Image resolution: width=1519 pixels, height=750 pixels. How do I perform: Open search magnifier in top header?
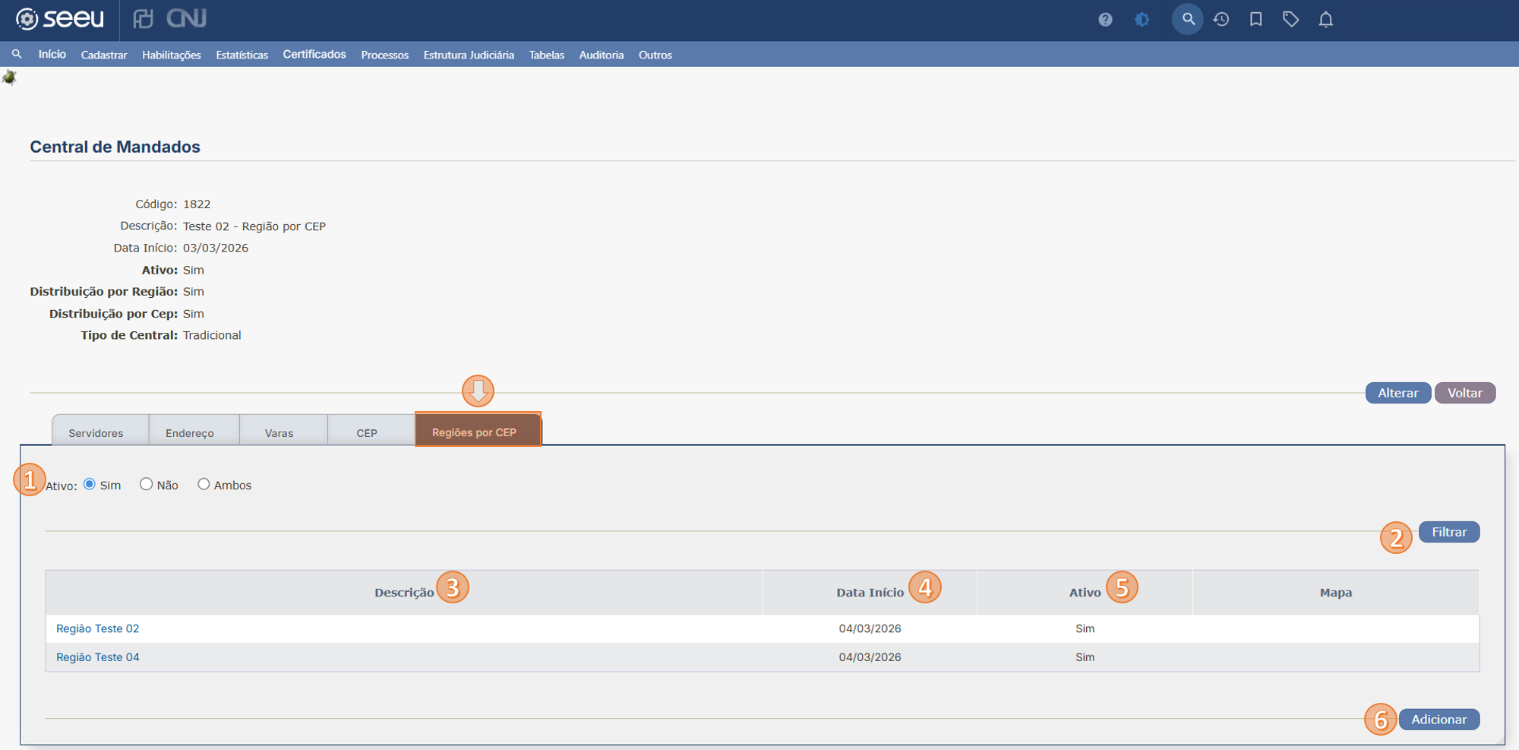(x=1188, y=19)
